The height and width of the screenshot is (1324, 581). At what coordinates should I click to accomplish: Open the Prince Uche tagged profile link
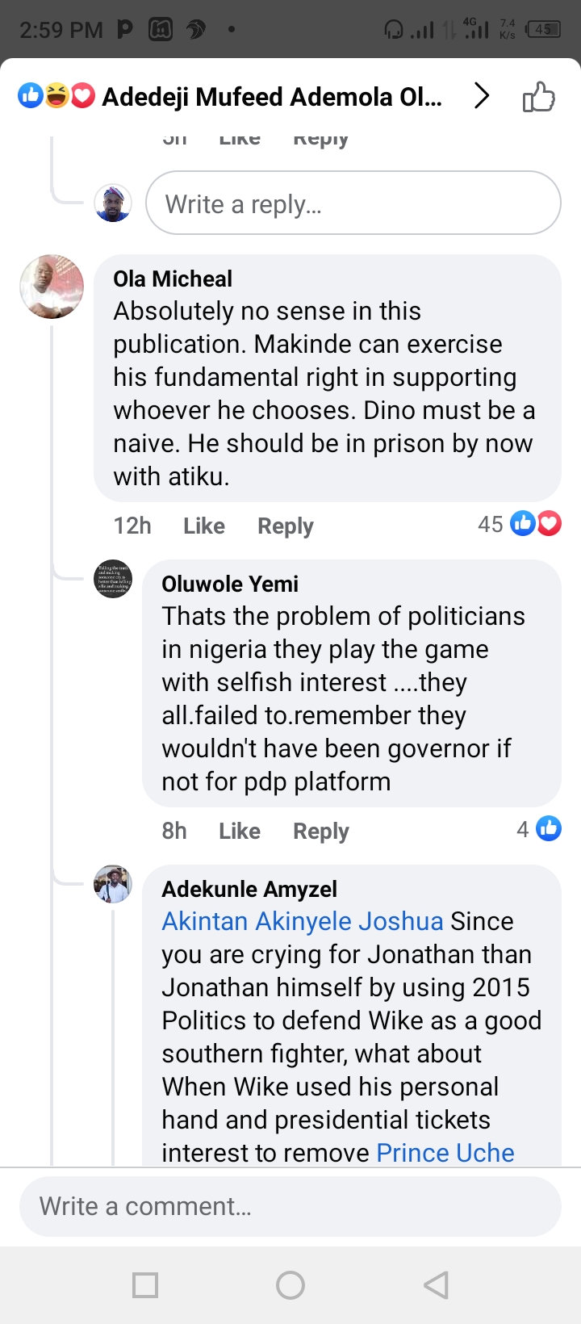click(x=445, y=1153)
